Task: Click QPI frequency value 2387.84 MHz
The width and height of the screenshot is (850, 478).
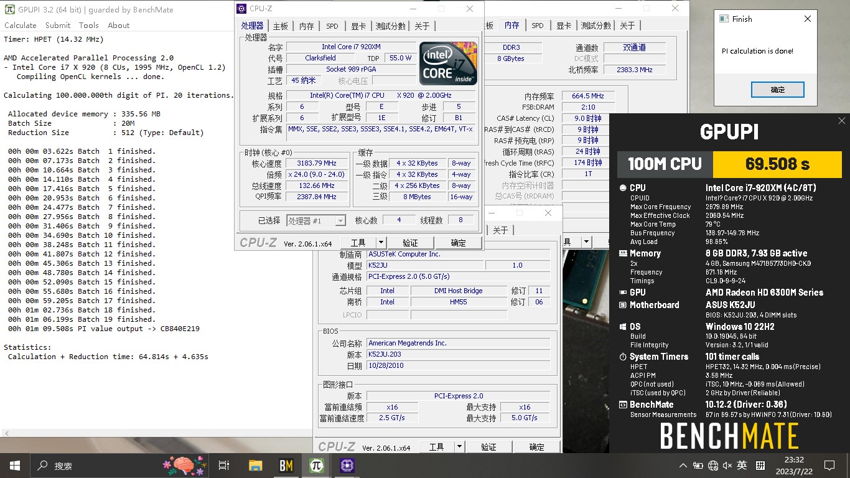Action: (x=317, y=197)
